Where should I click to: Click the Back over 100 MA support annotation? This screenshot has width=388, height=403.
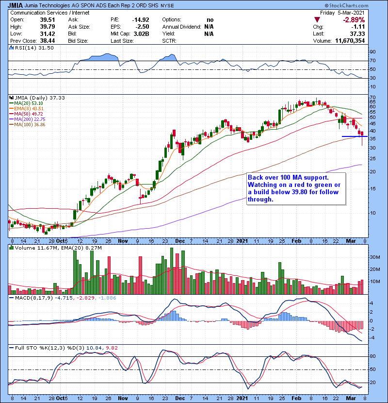(x=296, y=188)
